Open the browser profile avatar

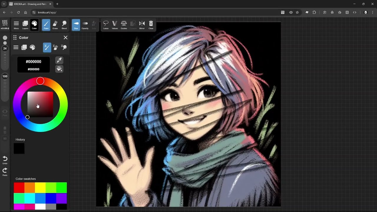366,12
